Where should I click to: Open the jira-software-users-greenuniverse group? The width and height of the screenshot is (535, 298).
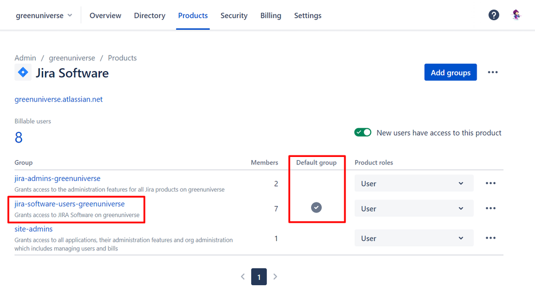pyautogui.click(x=69, y=204)
